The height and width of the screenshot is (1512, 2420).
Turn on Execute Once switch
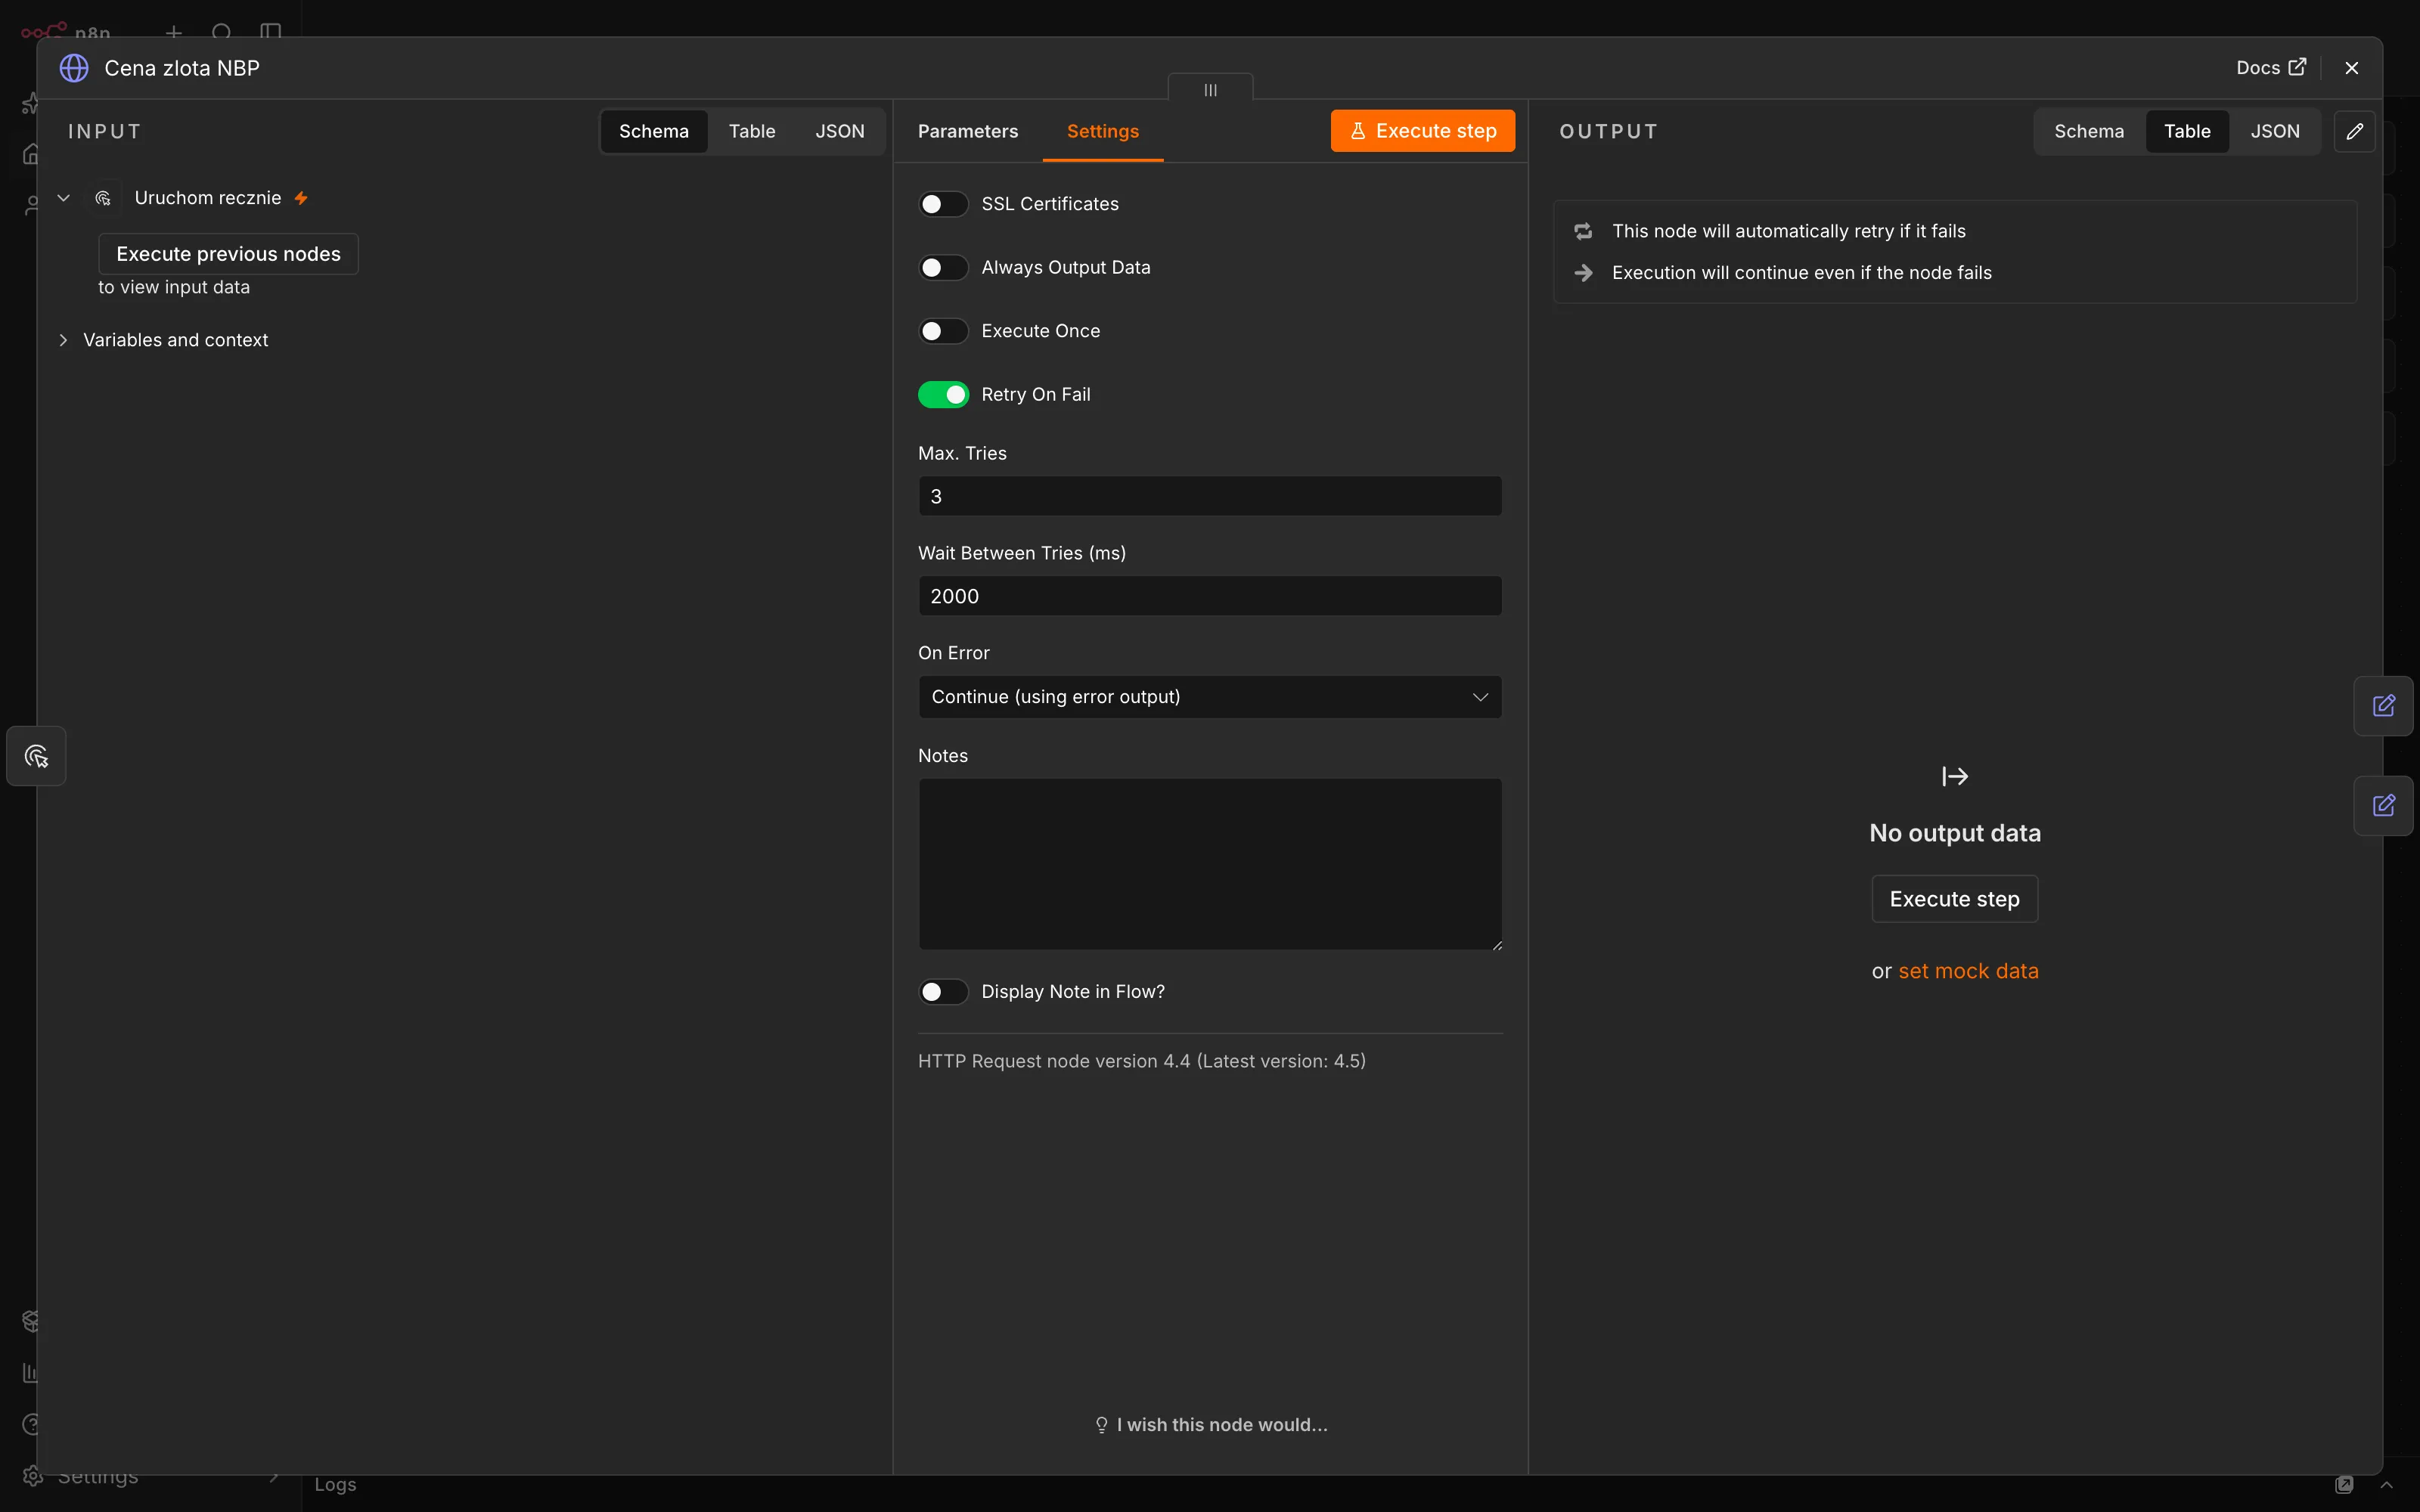pos(943,331)
